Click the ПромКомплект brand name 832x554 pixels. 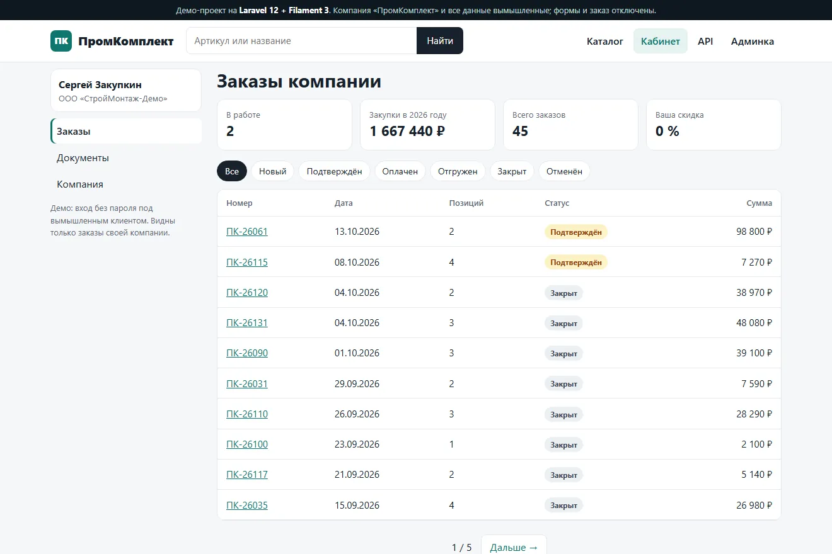[x=126, y=42]
